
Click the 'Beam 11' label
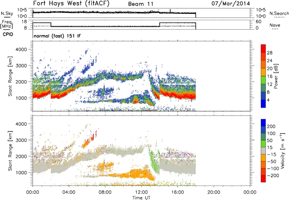point(141,4)
